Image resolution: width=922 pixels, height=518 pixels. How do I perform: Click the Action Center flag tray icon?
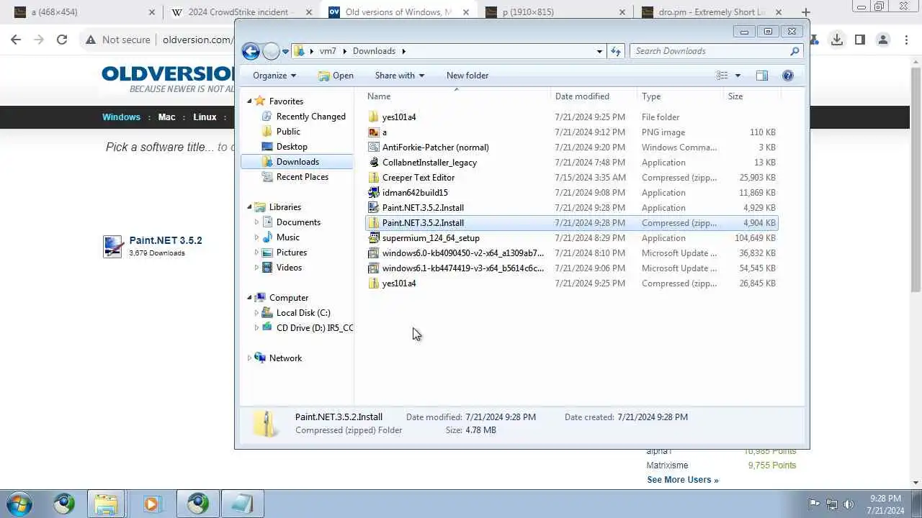pos(814,504)
